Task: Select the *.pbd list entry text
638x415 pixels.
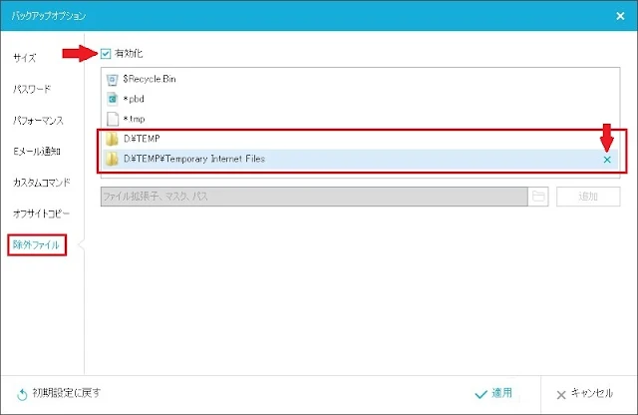Action: pyautogui.click(x=134, y=99)
